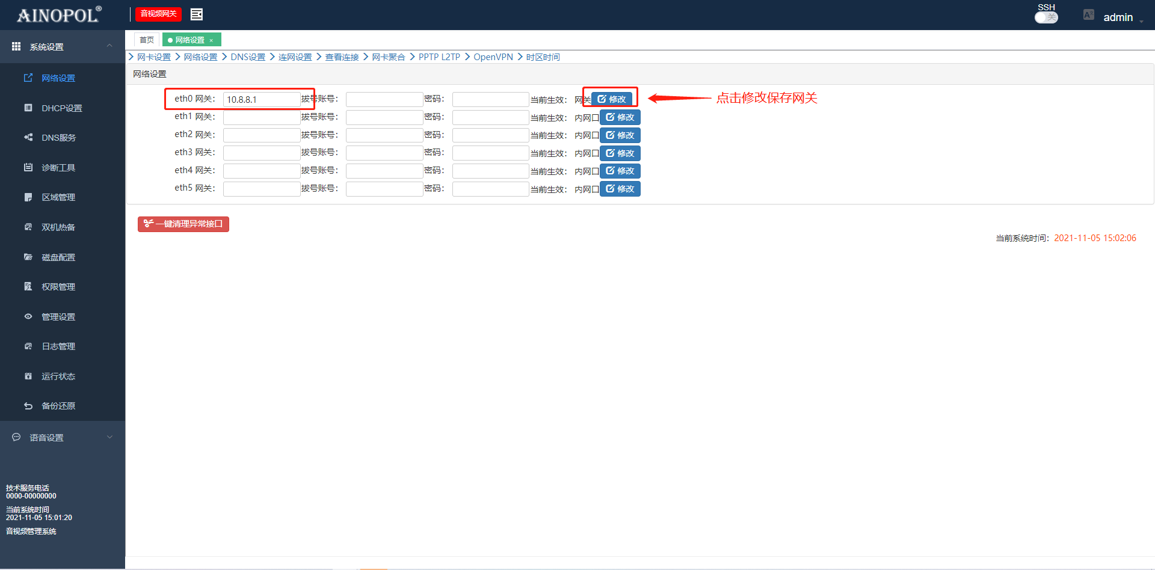Open 双机热备 in the sidebar

[58, 227]
